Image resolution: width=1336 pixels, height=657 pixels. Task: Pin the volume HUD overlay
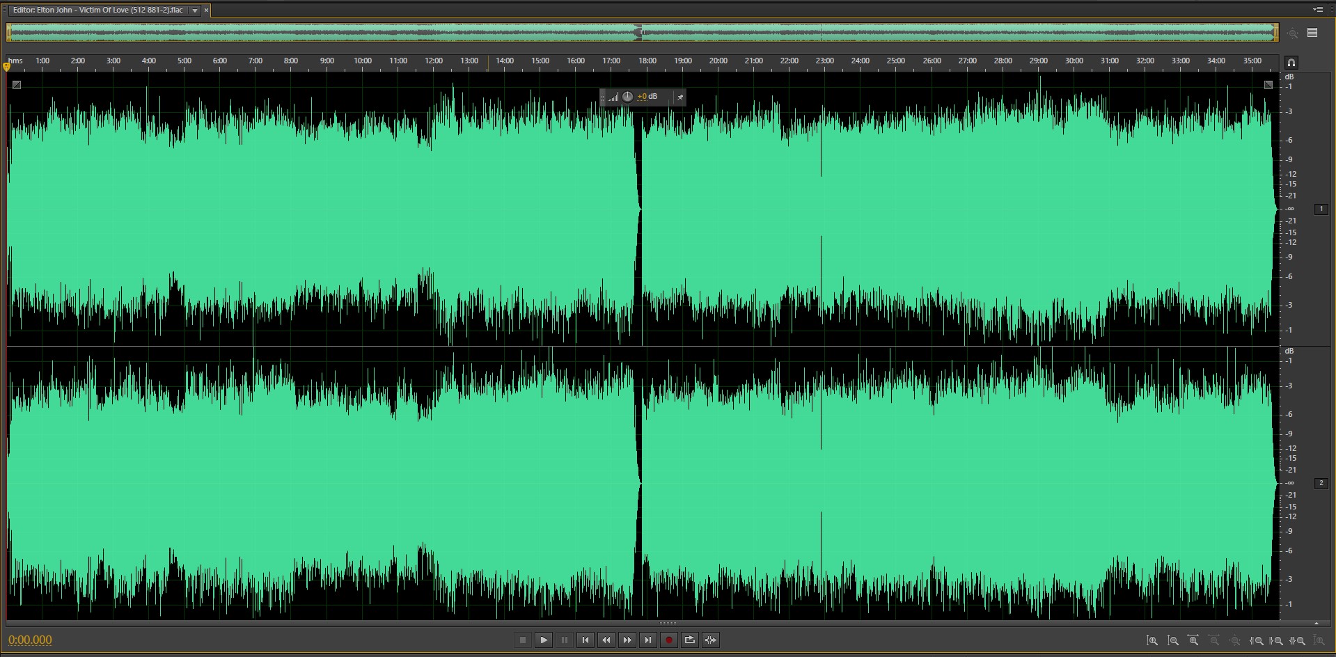point(680,97)
